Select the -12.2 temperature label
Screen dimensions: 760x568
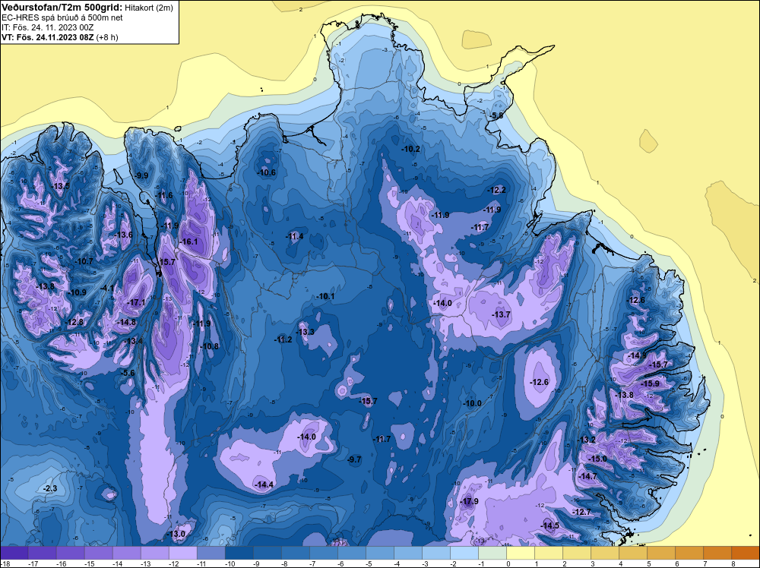click(x=497, y=190)
